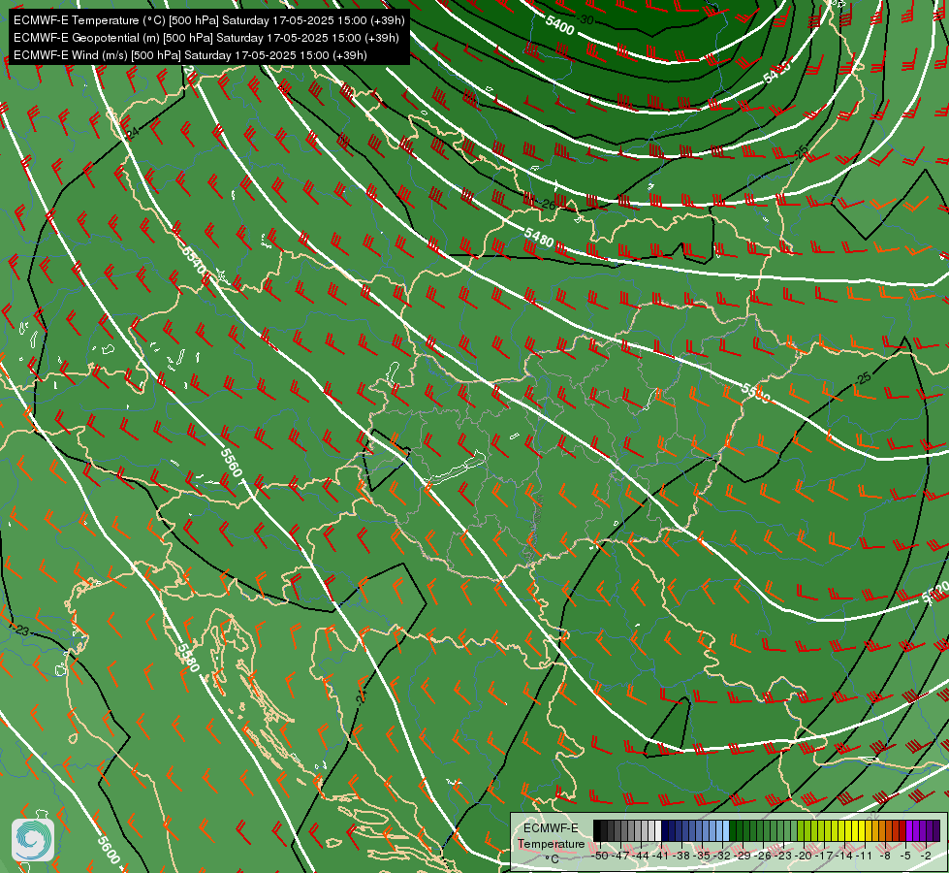Click the -50 tick label in legend
949x873 pixels.
tap(600, 856)
